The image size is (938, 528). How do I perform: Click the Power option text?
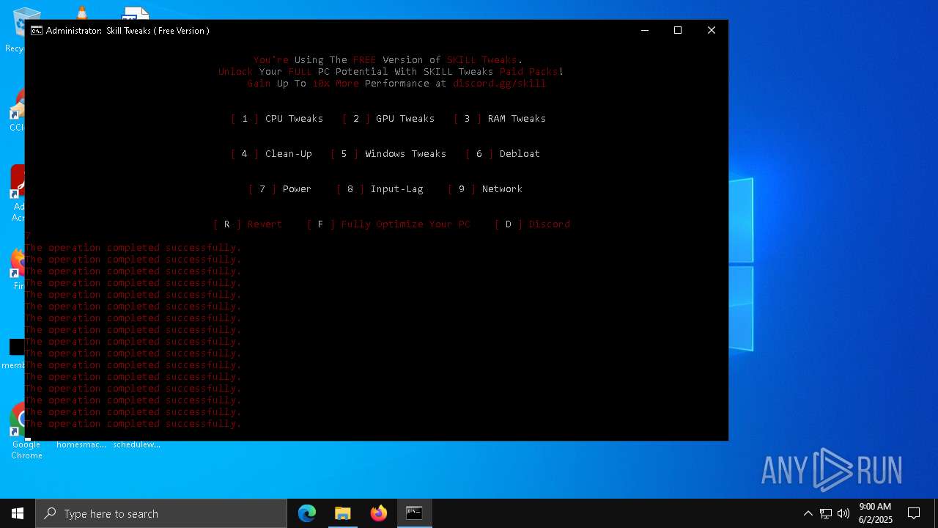[x=297, y=189]
